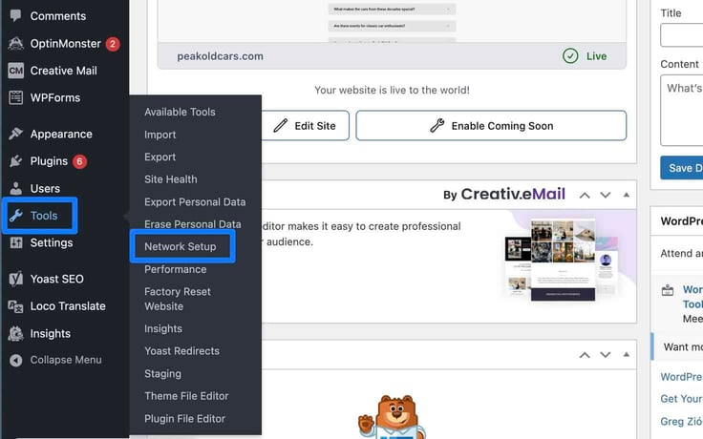The height and width of the screenshot is (439, 703).
Task: Click Enable Coming Soon button
Action: tap(491, 125)
